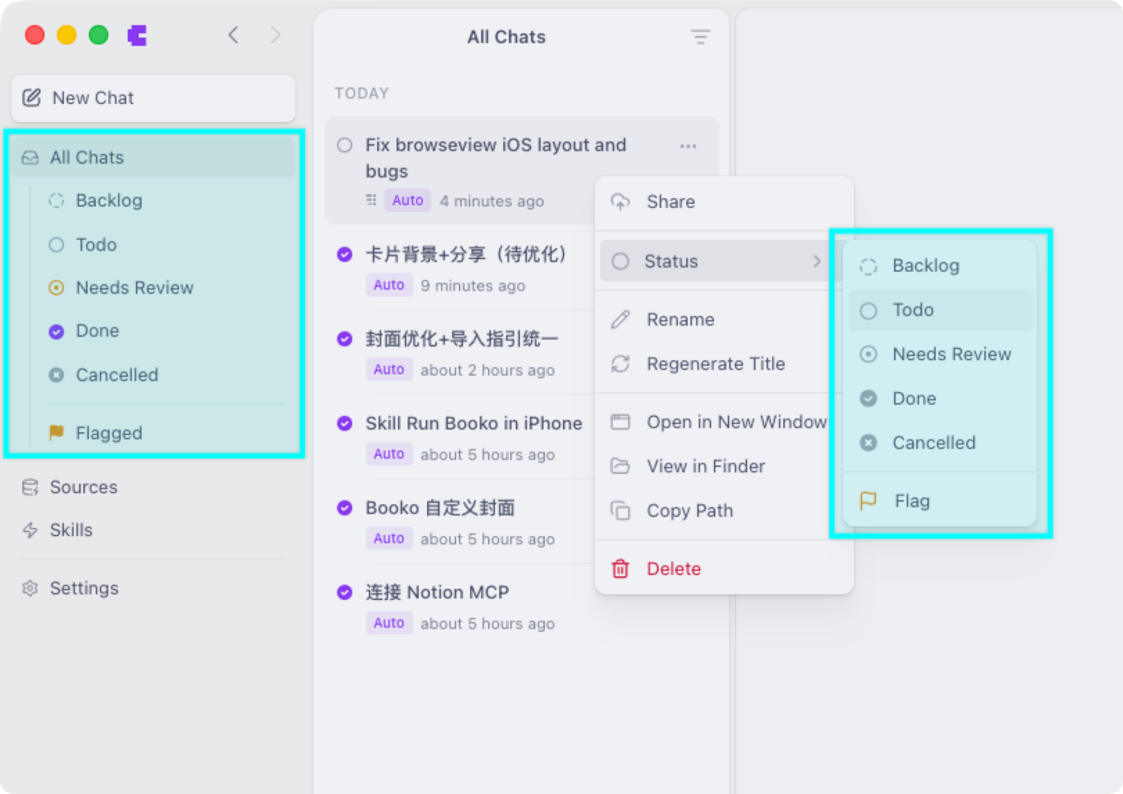Select Todo in the status submenu
Screen dimensions: 1123x794
(912, 310)
